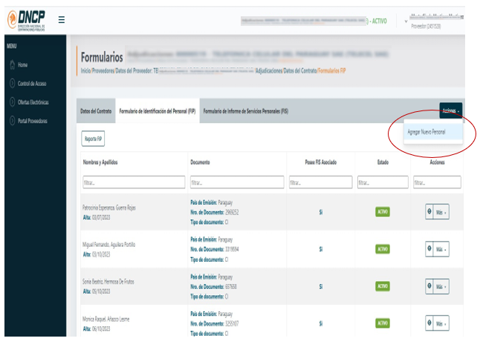Screen dimensions: 480x344
Task: Follow Datos del Contrato breadcrumb link
Action: click(x=300, y=70)
